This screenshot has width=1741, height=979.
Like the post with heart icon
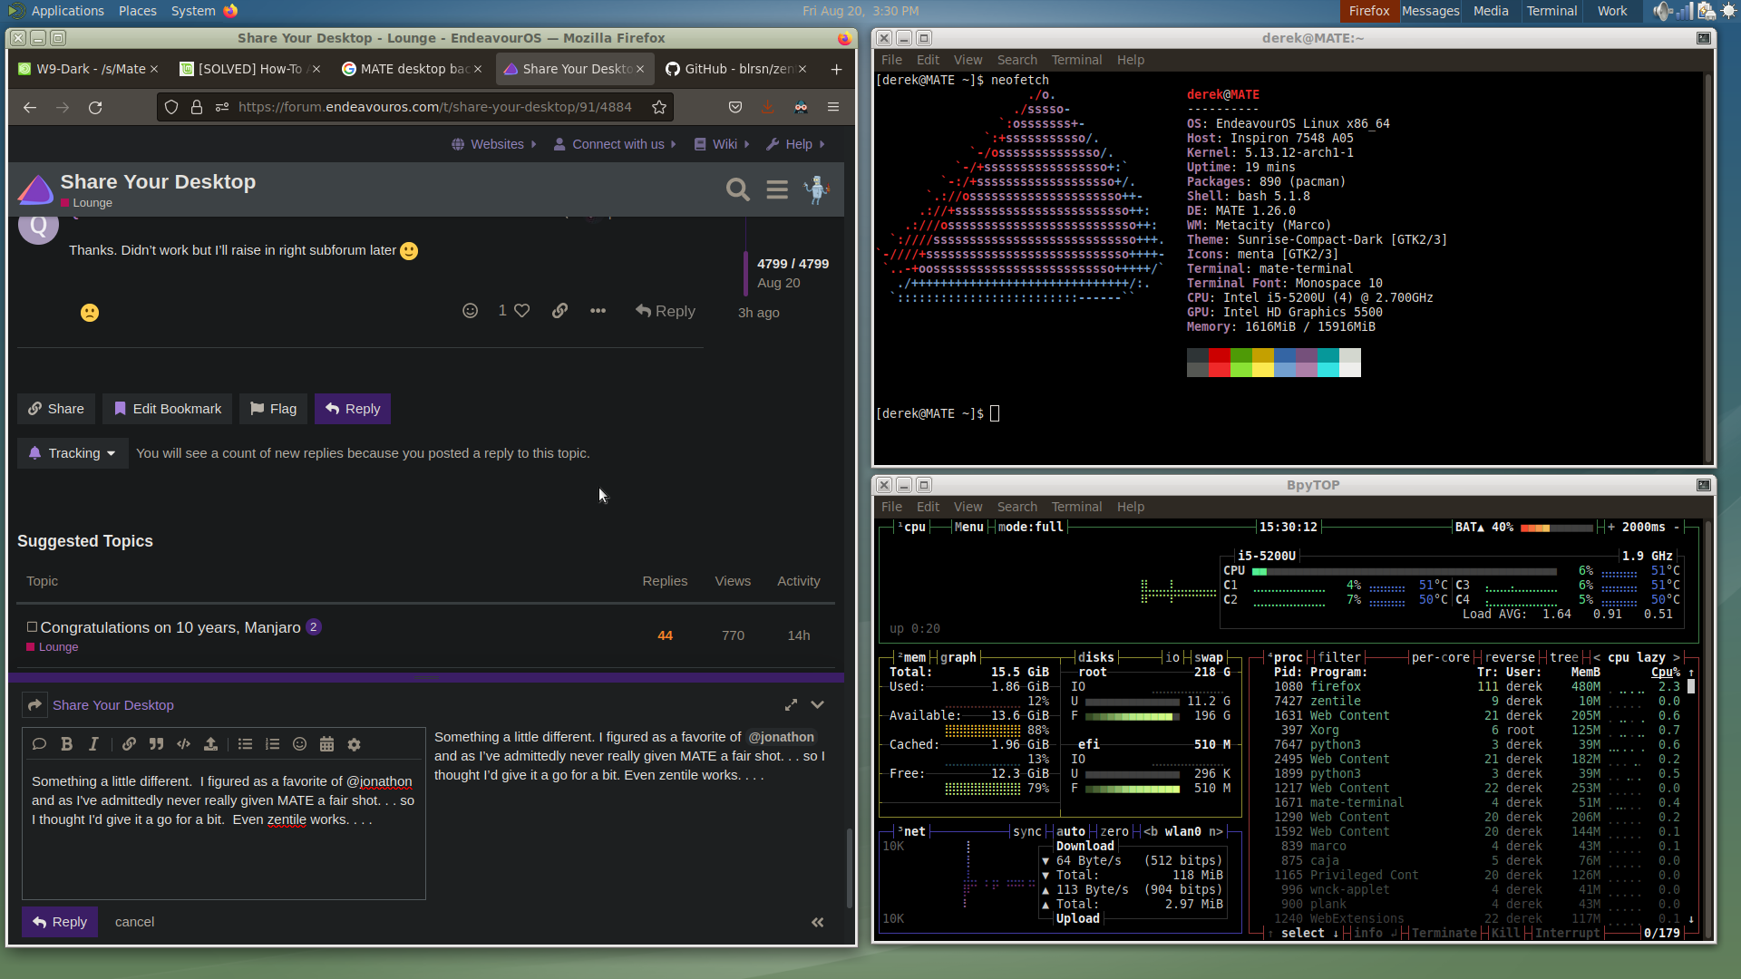(x=521, y=311)
